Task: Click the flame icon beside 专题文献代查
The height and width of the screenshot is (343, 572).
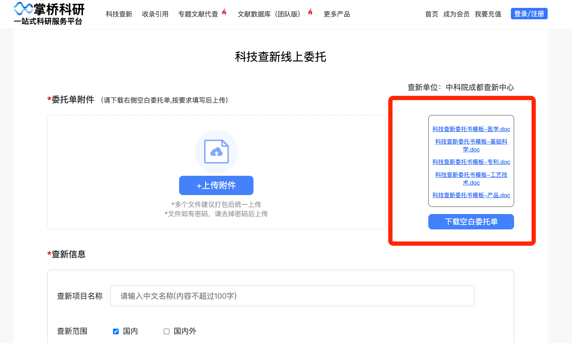Action: 224,12
